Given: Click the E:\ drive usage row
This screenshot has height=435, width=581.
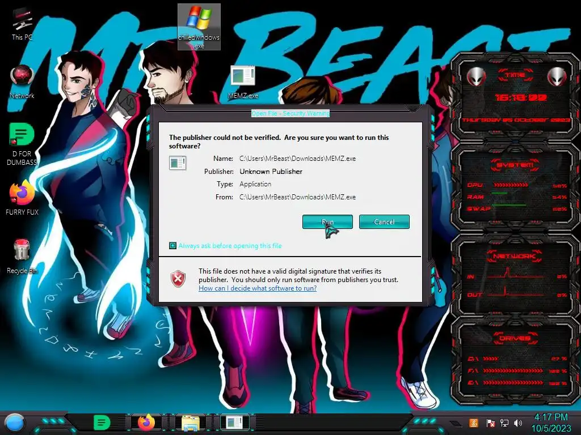Looking at the screenshot, I should click(517, 383).
